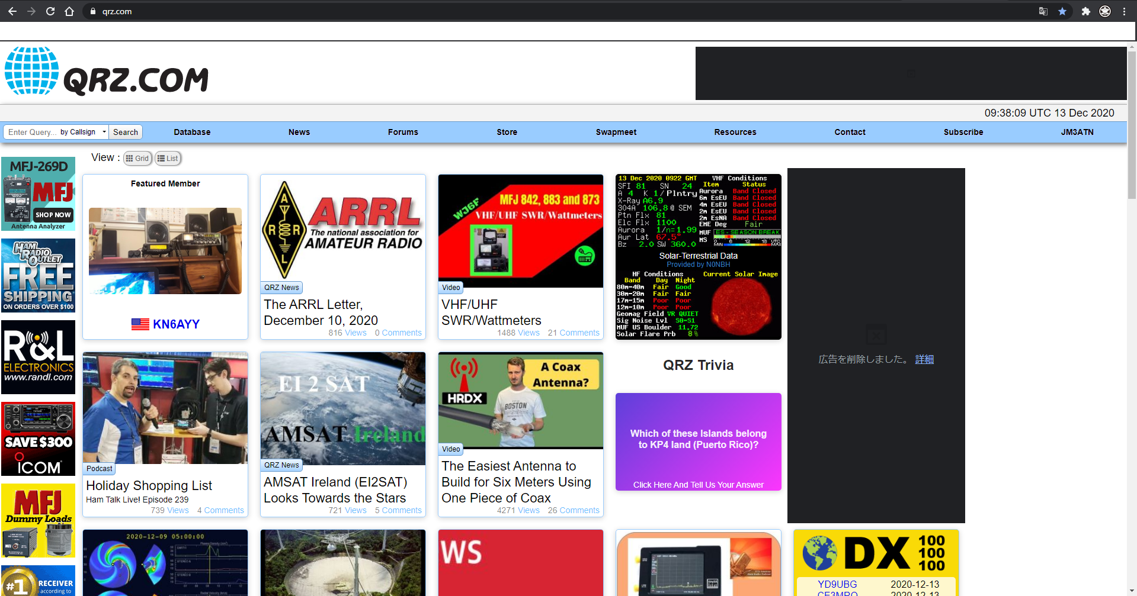This screenshot has width=1137, height=596.
Task: Click the translate page icon
Action: click(1043, 11)
